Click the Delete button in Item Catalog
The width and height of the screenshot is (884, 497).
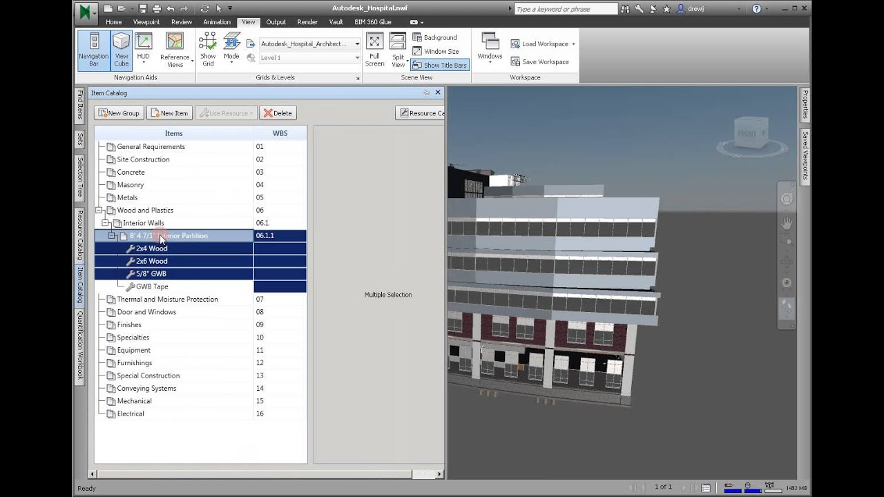click(x=278, y=113)
